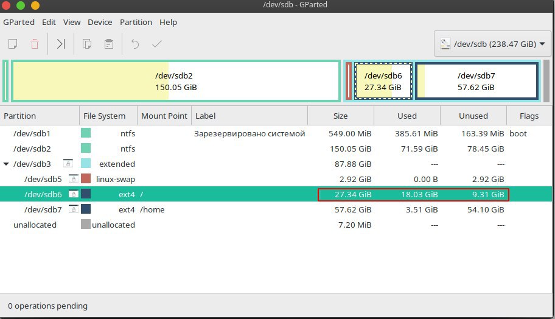Click the '71.59 GiB' used value
Image resolution: width=555 pixels, height=319 pixels.
[x=419, y=149]
